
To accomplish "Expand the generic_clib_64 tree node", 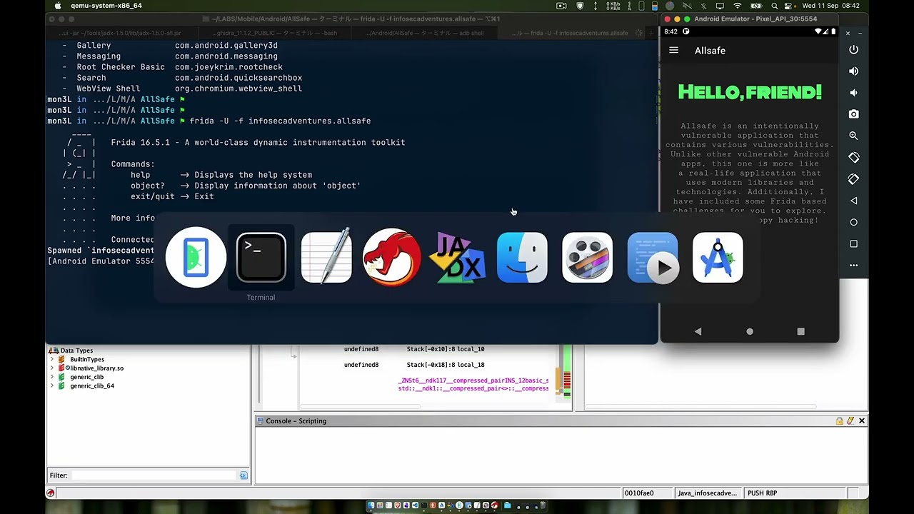I will pos(52,386).
